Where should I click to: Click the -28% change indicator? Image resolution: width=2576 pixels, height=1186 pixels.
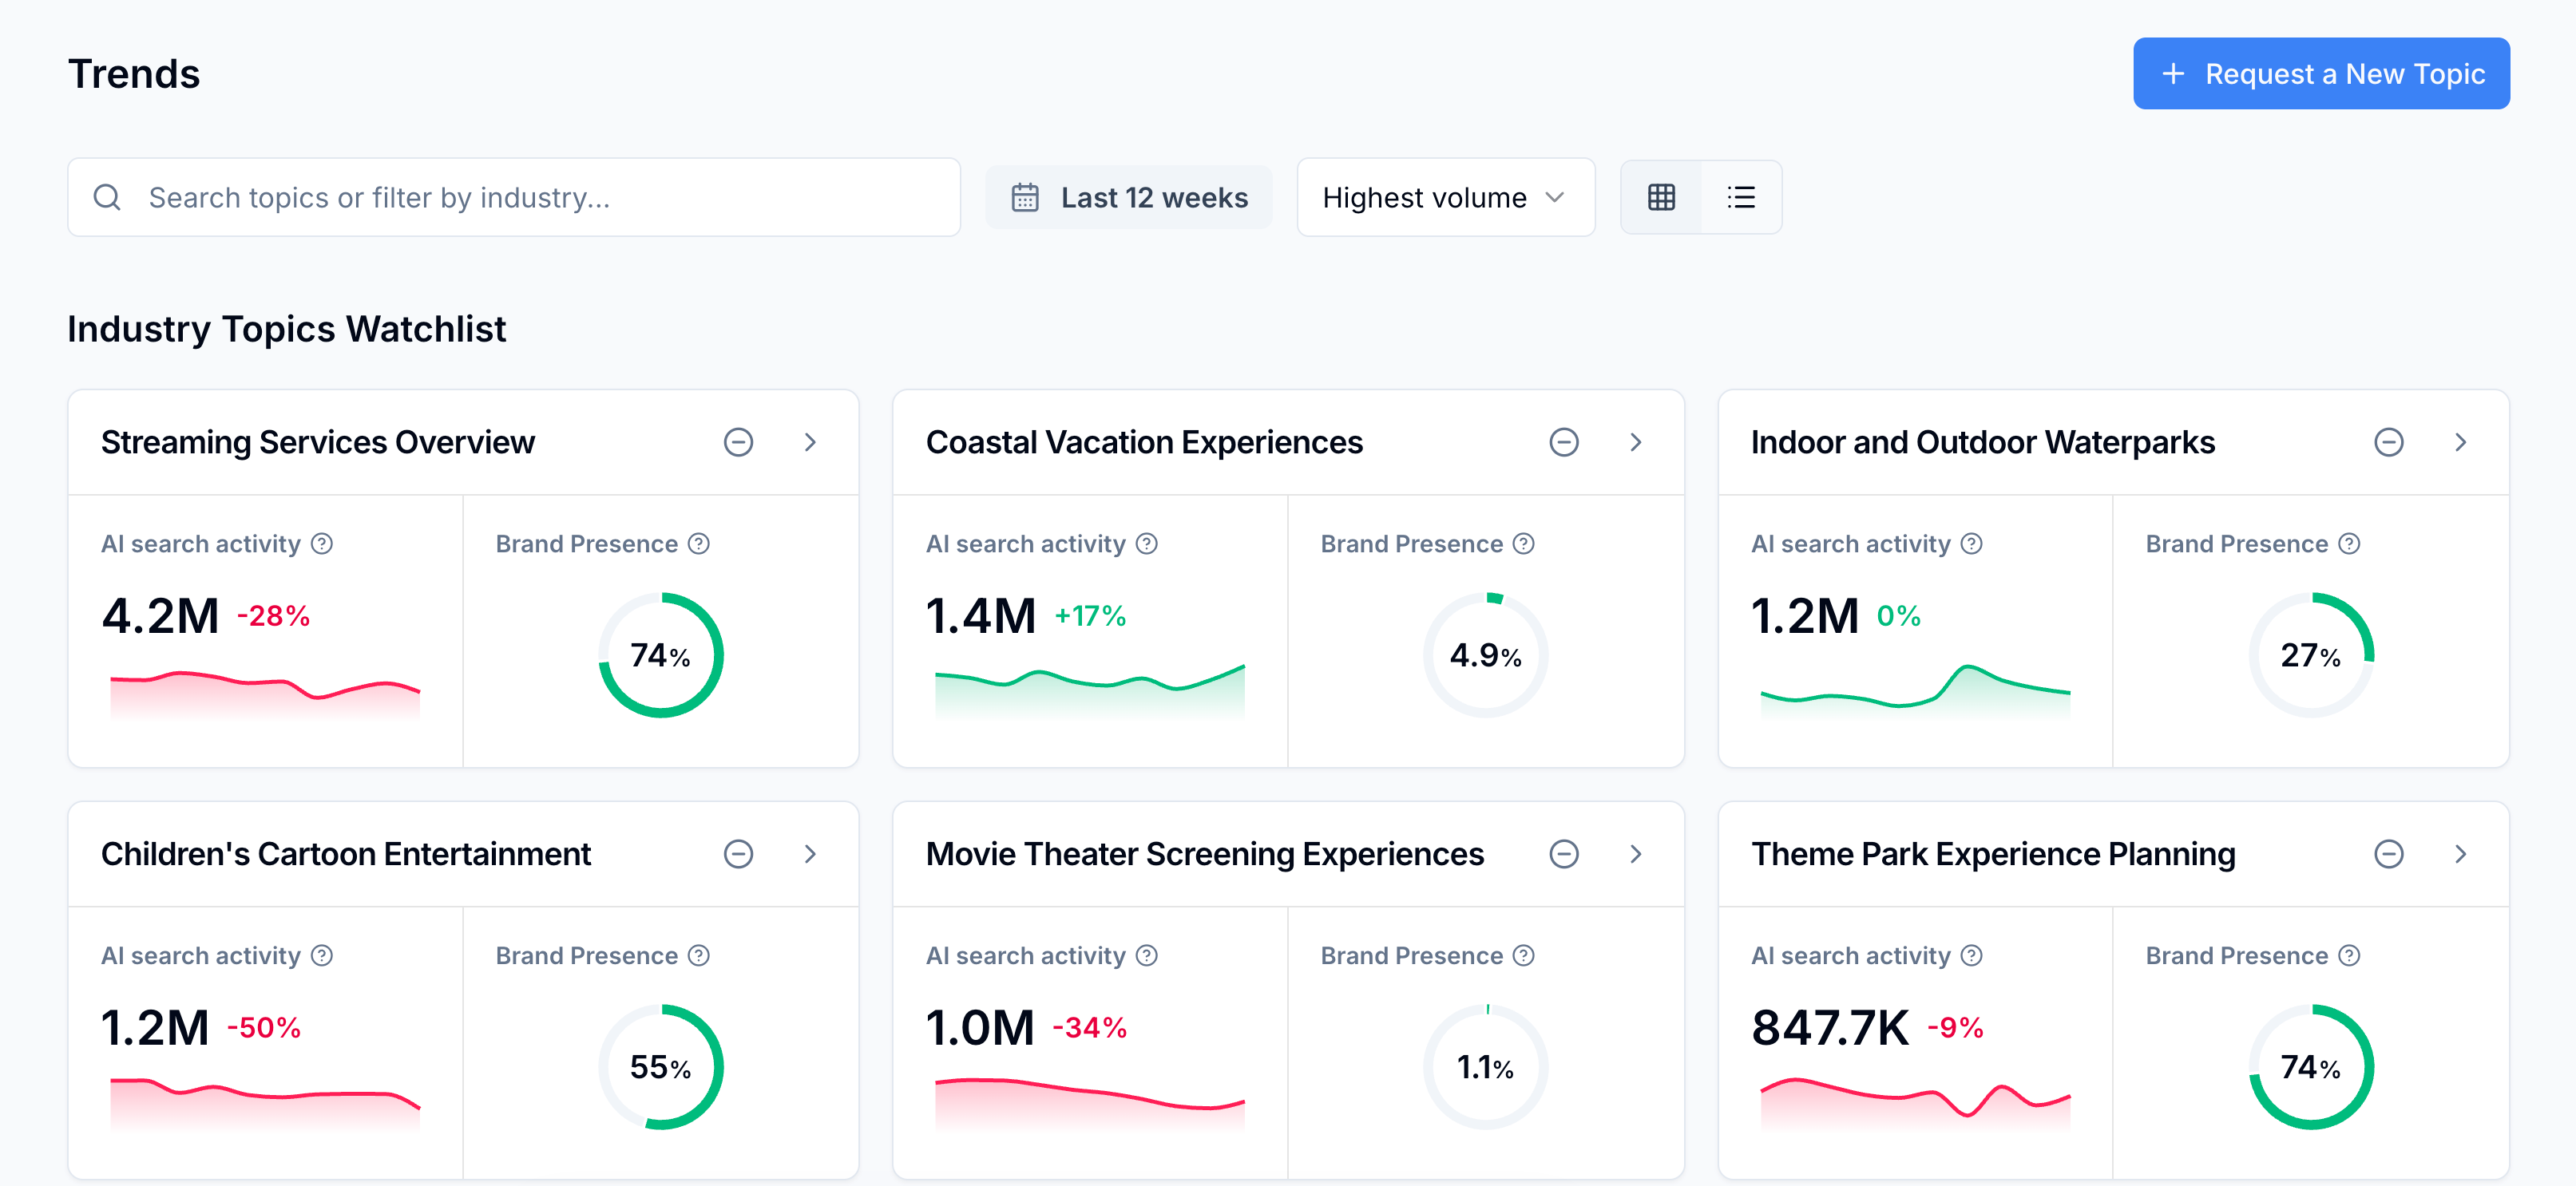coord(273,616)
